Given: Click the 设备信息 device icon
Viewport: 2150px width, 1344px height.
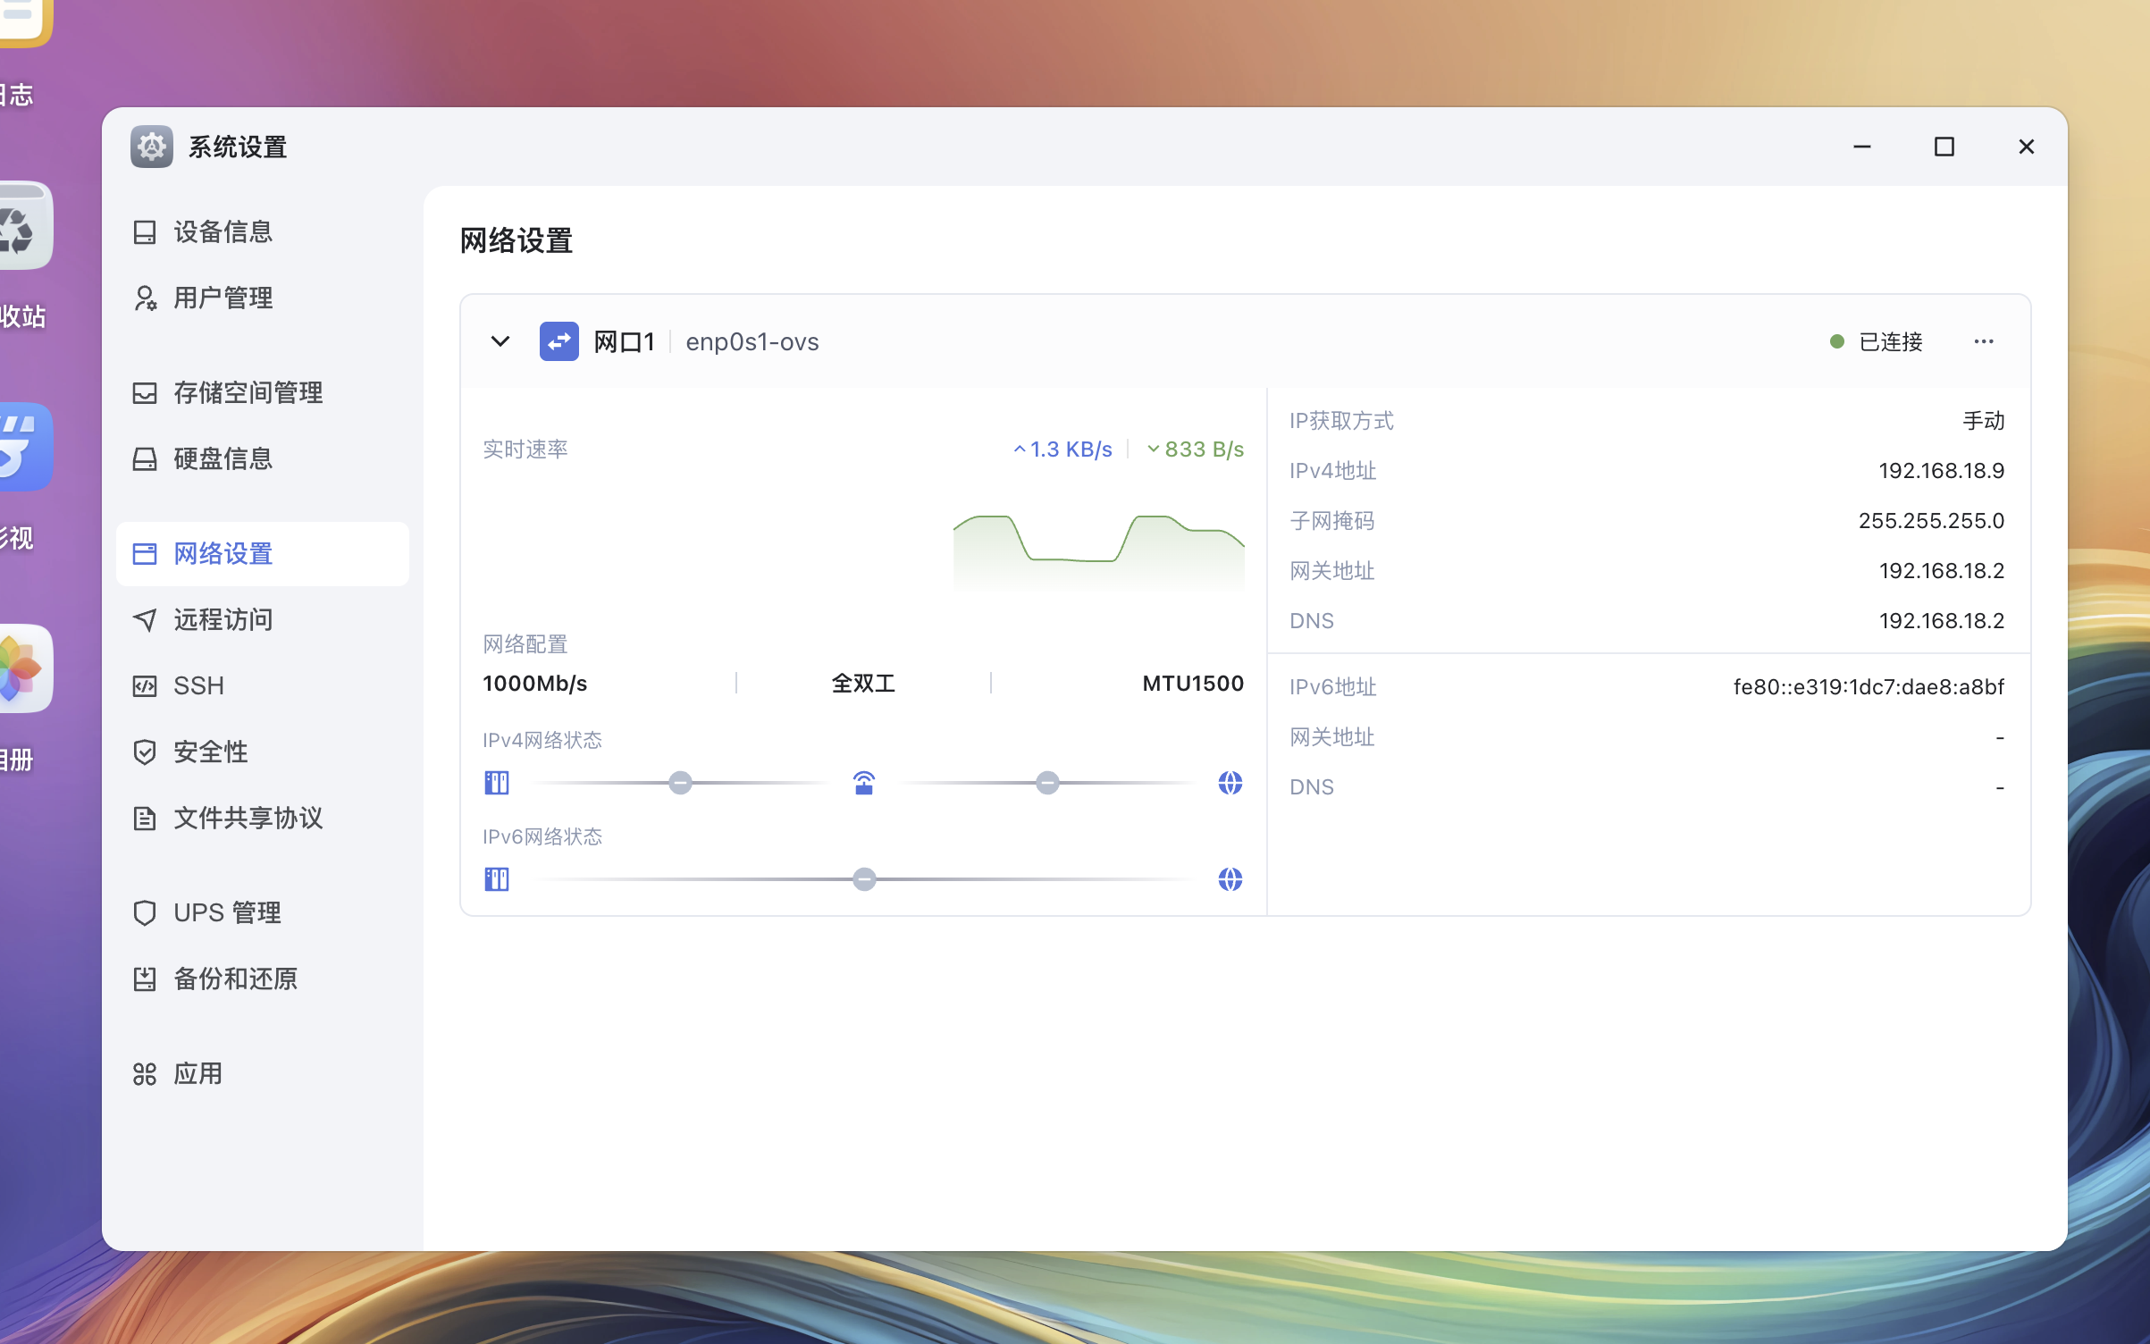Looking at the screenshot, I should [145, 232].
